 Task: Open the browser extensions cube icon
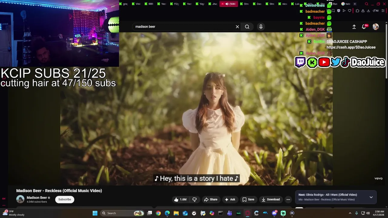[357, 11]
